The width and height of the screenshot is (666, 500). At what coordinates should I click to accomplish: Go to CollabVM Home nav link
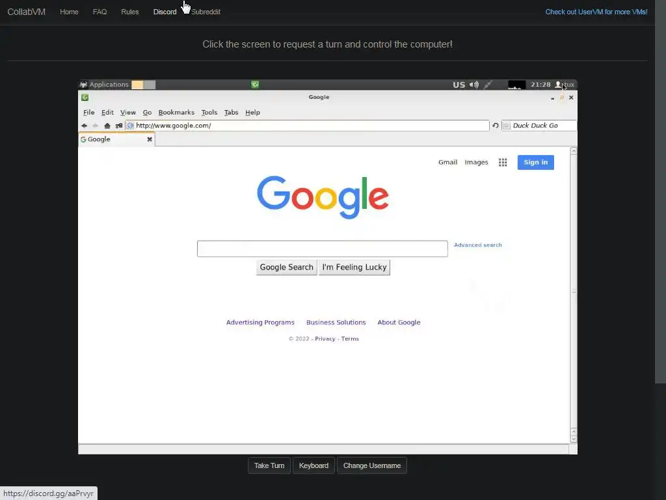pyautogui.click(x=69, y=12)
